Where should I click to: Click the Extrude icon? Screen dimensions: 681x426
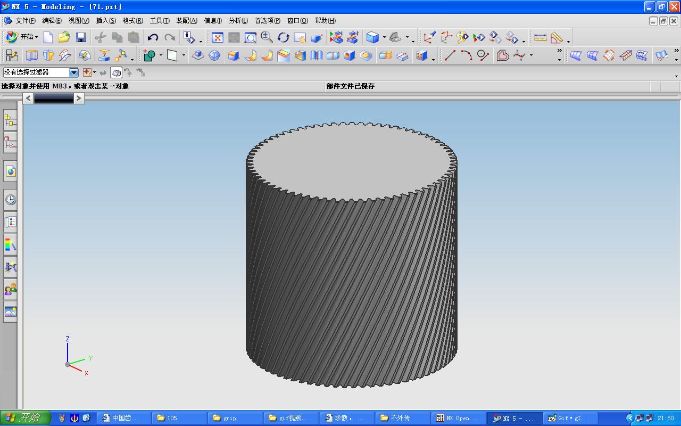coord(32,55)
